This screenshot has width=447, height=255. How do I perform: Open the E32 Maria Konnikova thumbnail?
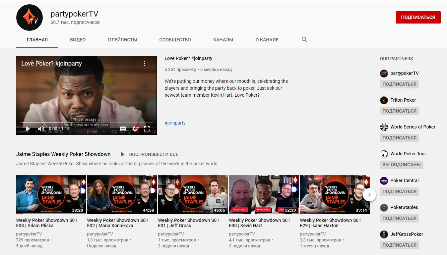click(x=122, y=195)
